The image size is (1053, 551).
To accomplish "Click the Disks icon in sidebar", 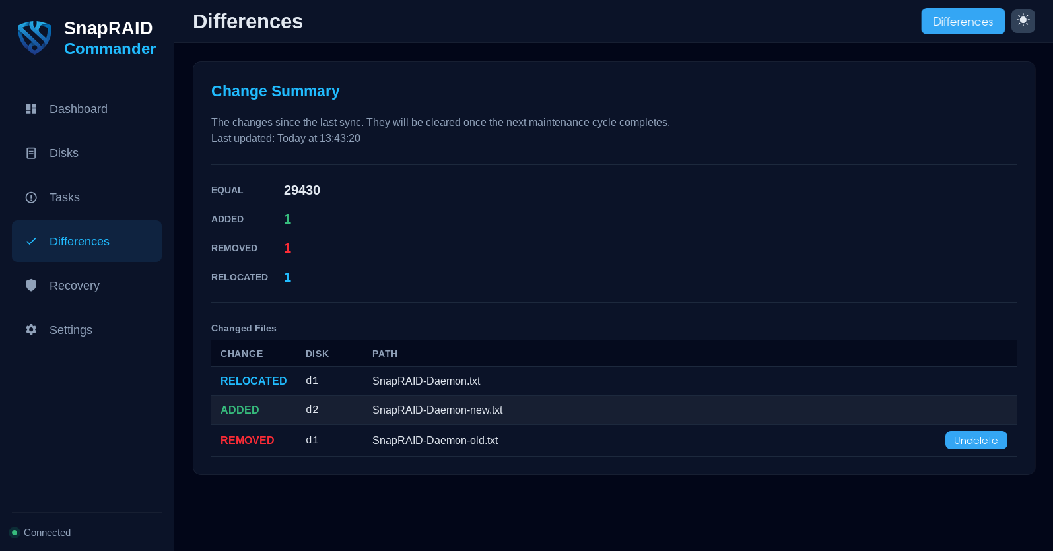I will click(31, 153).
